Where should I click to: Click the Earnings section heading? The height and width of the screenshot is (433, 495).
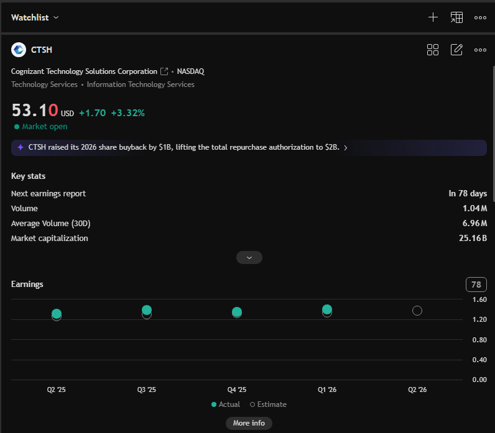pyautogui.click(x=27, y=284)
